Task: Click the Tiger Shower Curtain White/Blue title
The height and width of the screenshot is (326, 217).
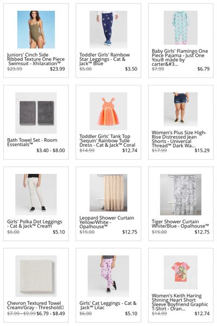Action: pyautogui.click(x=180, y=224)
